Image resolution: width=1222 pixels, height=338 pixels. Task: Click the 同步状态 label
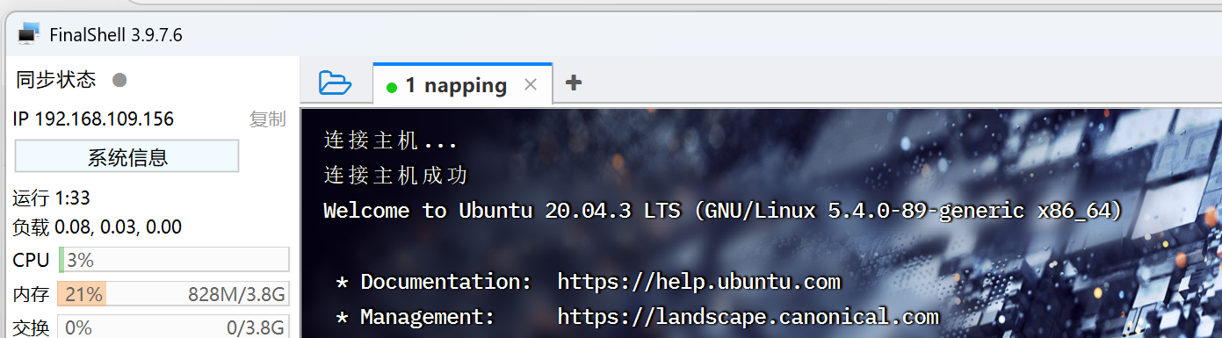pyautogui.click(x=56, y=80)
